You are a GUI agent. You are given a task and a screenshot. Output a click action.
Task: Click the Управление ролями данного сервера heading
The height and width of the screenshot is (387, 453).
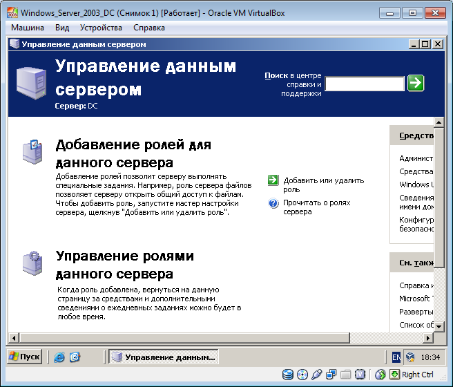point(125,265)
